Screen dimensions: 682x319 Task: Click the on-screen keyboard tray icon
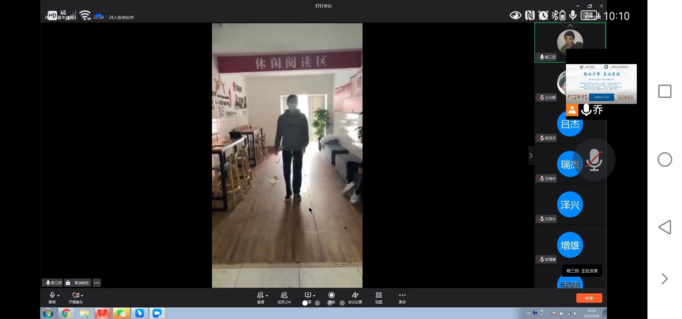click(x=528, y=313)
